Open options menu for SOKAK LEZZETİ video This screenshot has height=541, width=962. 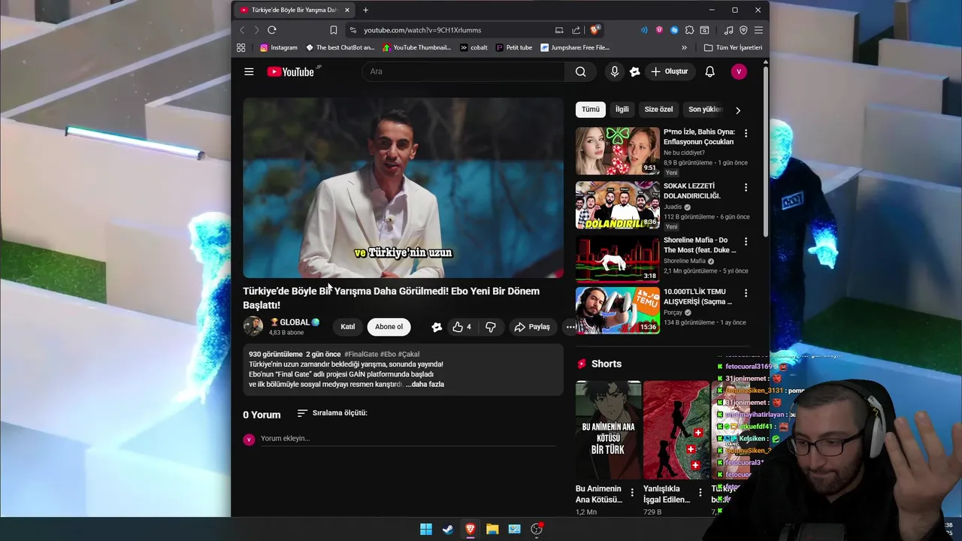click(746, 187)
